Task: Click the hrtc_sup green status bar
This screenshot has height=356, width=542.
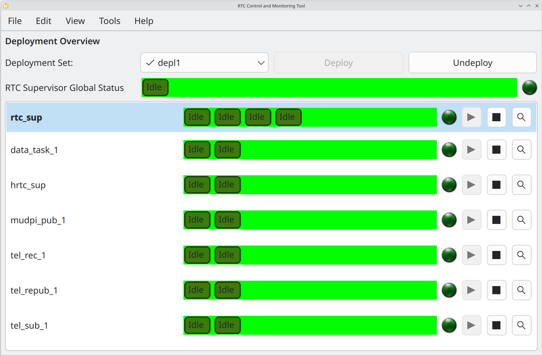Action: coord(310,185)
